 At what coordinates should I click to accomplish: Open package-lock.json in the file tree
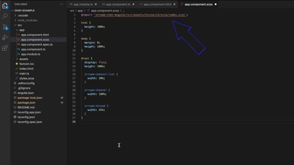click(x=30, y=98)
